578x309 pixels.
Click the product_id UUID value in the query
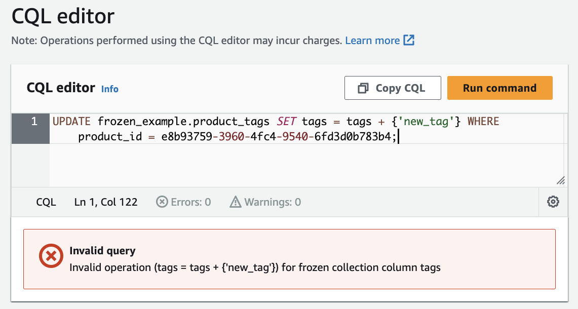tap(277, 136)
